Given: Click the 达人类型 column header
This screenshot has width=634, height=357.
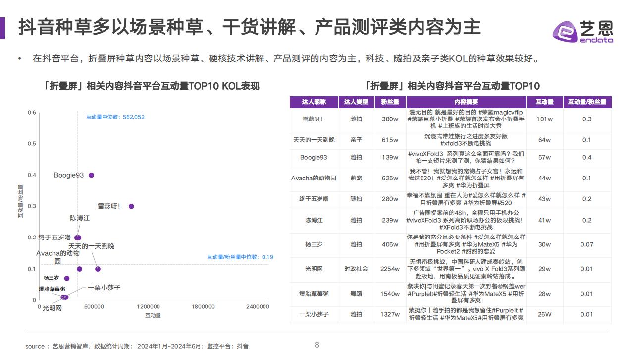Looking at the screenshot, I should 356,102.
